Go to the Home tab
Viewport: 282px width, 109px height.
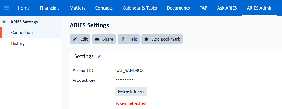pos(24,8)
